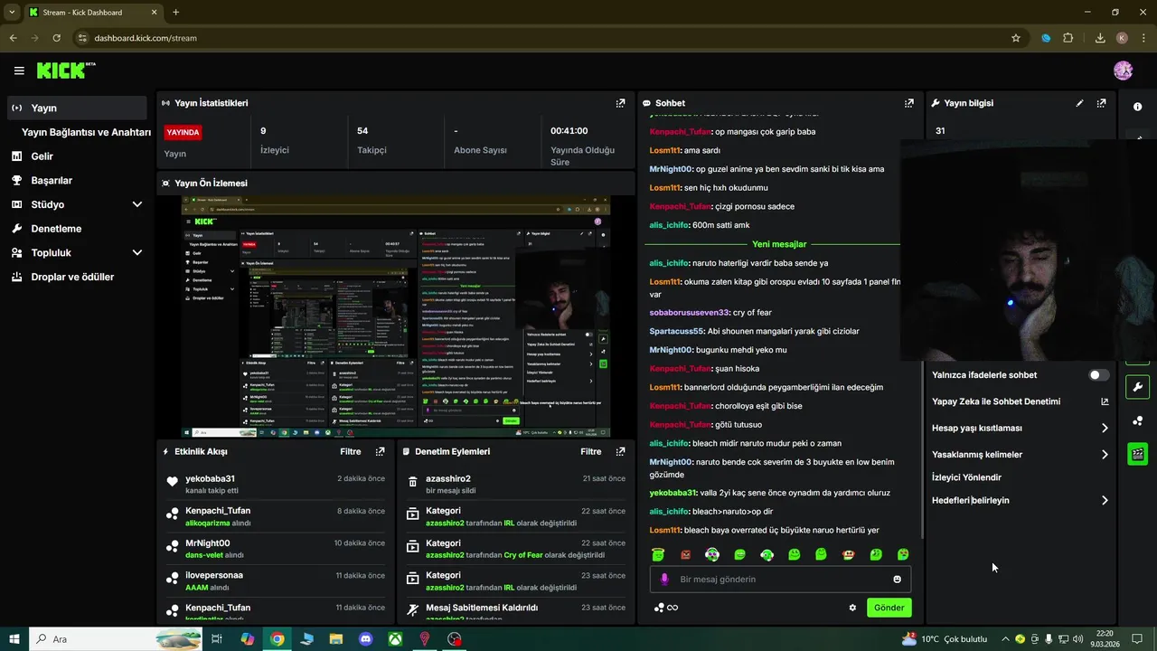
Task: Open the info icon in the right sidebar
Action: [1137, 107]
